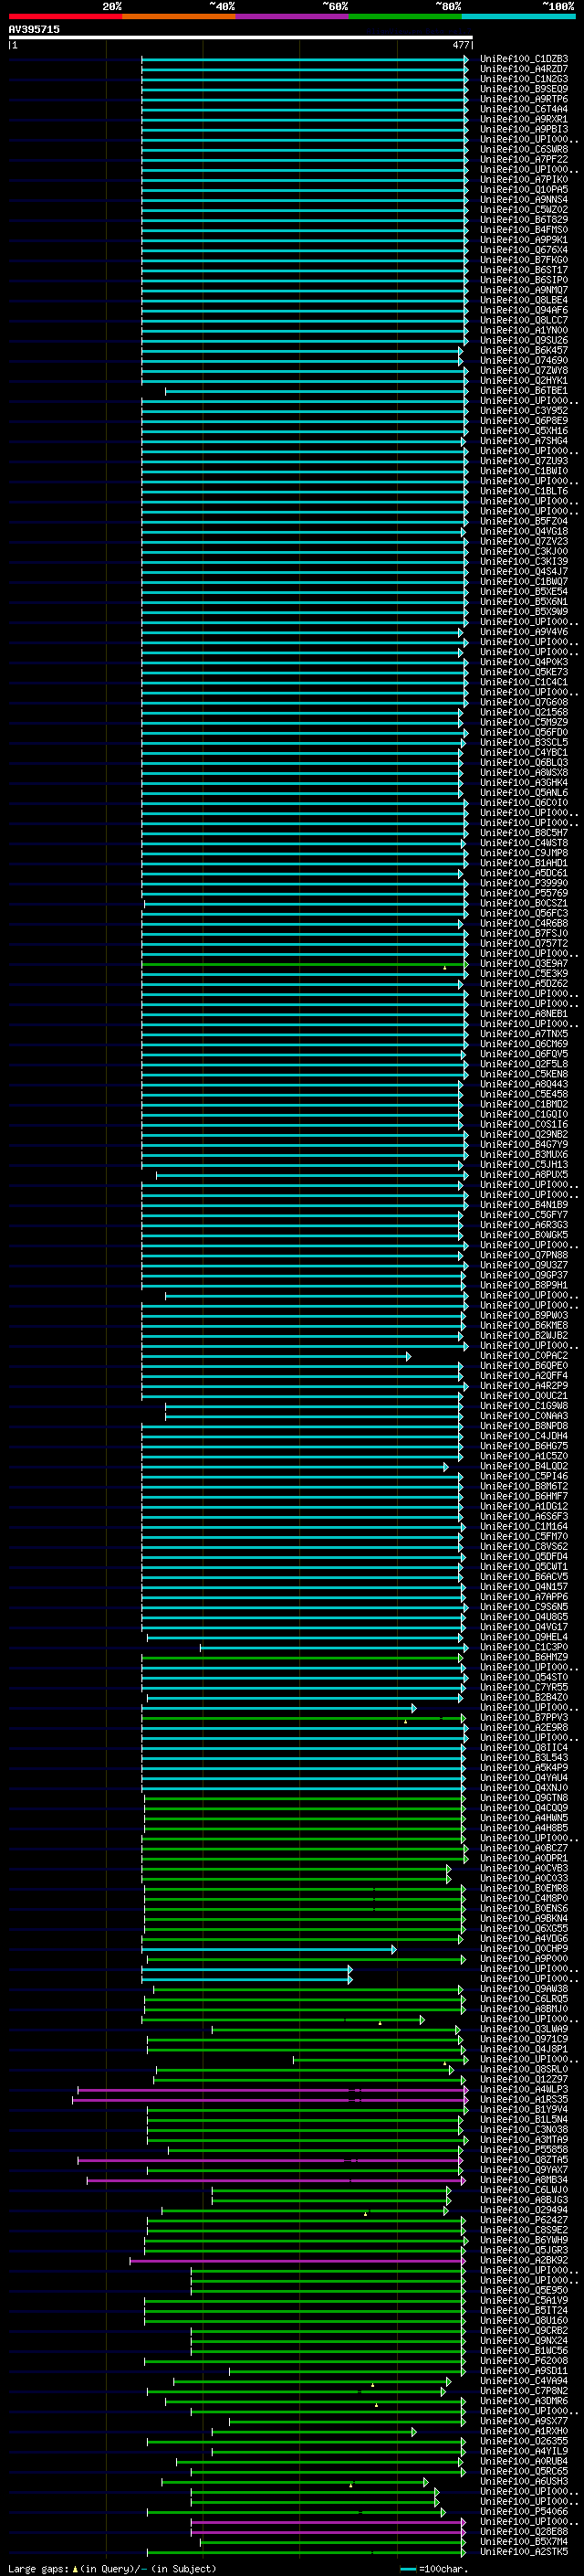Image resolution: width=584 pixels, height=2576 pixels.
Task: Select the UniRef100_A7PF22 label
Action: point(524,159)
